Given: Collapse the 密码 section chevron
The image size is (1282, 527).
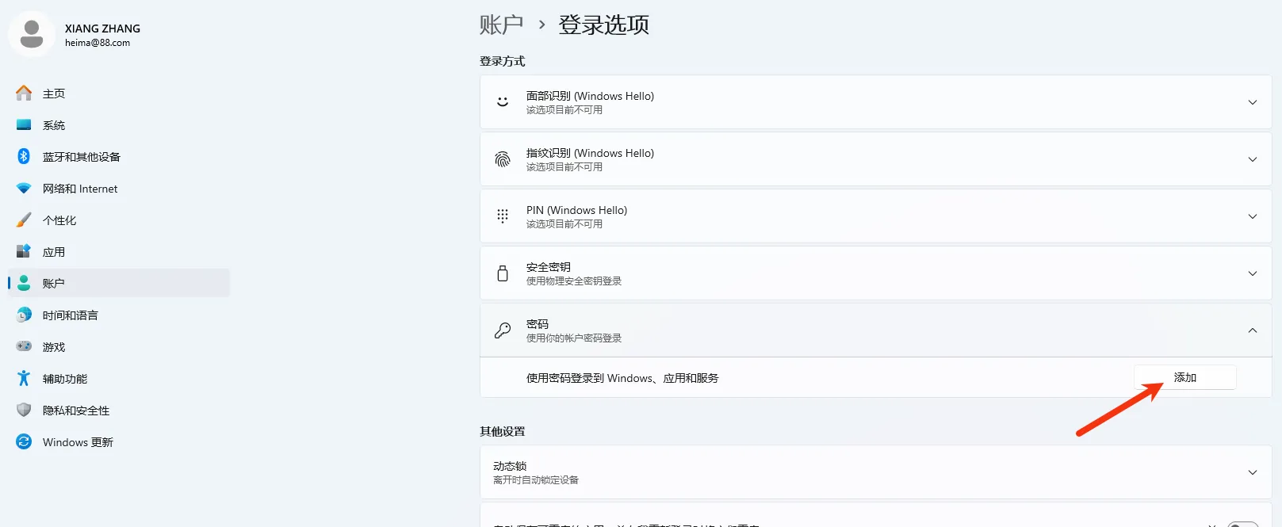Looking at the screenshot, I should click(1253, 330).
